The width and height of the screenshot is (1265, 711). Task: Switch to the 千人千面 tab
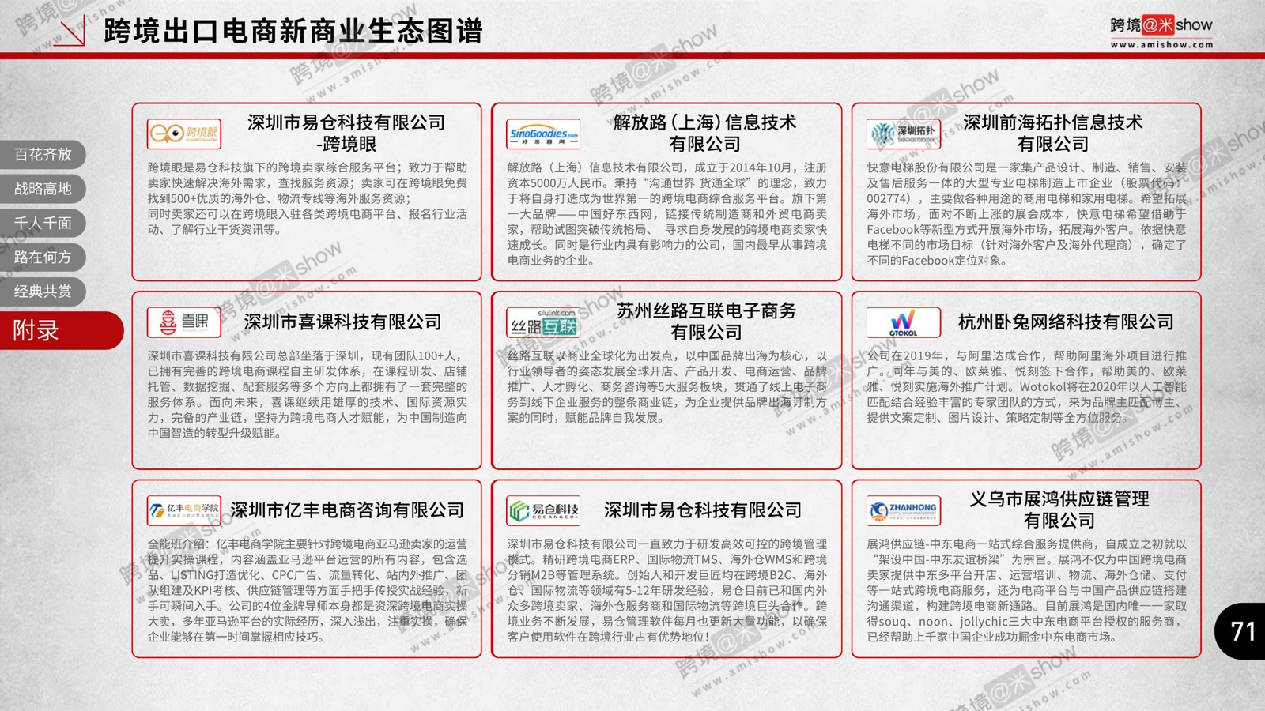[43, 223]
